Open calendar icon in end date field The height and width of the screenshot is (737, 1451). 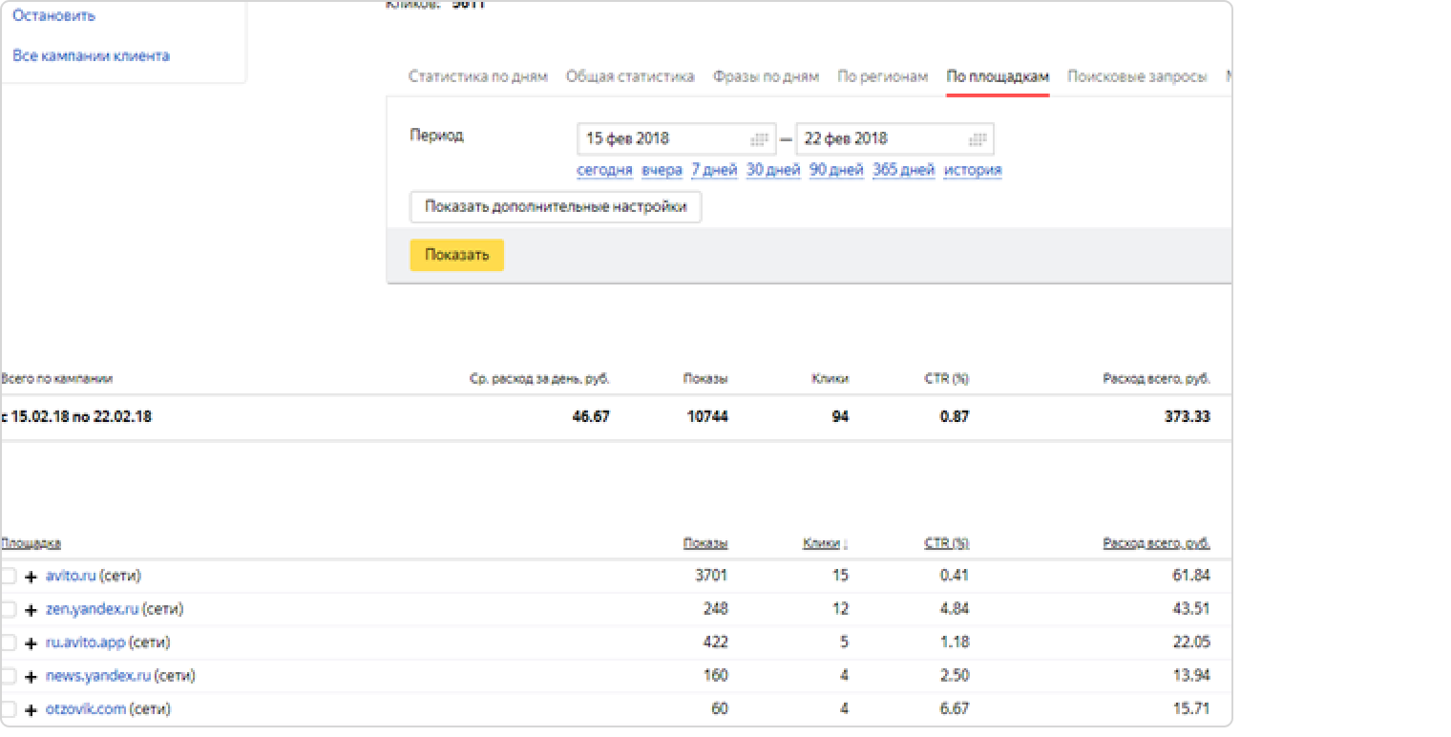978,139
